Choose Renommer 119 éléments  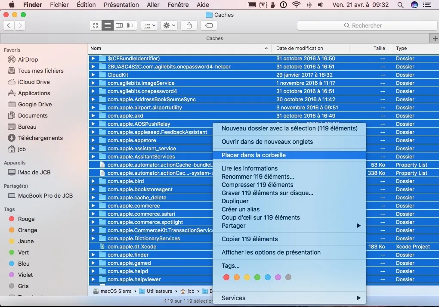pos(290,177)
